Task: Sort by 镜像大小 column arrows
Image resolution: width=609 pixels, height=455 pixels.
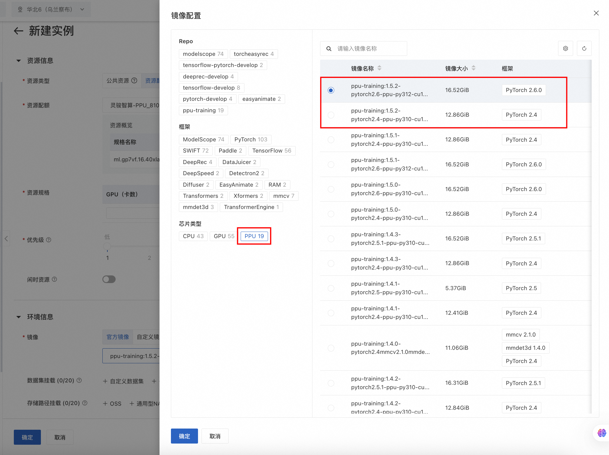Action: 473,68
